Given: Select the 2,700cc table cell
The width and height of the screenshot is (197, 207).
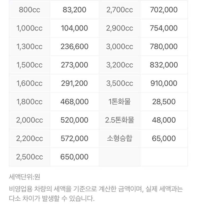Looking at the screenshot, I should (x=120, y=10).
